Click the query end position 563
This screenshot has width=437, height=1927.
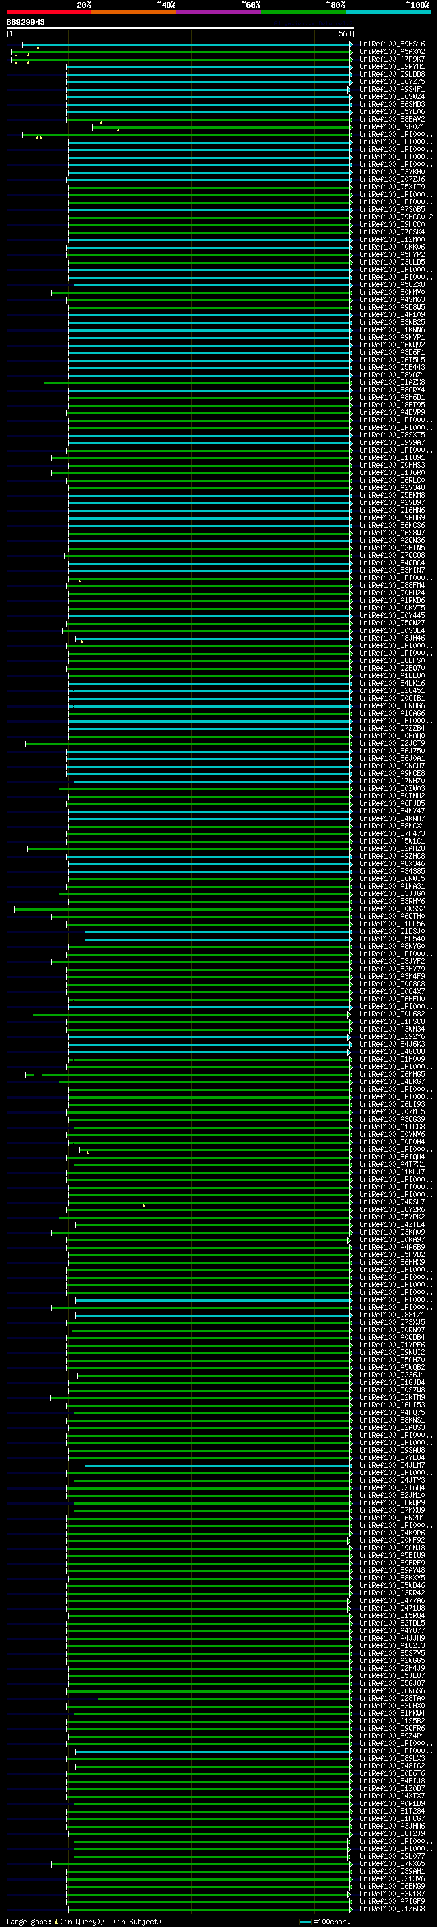click(344, 33)
